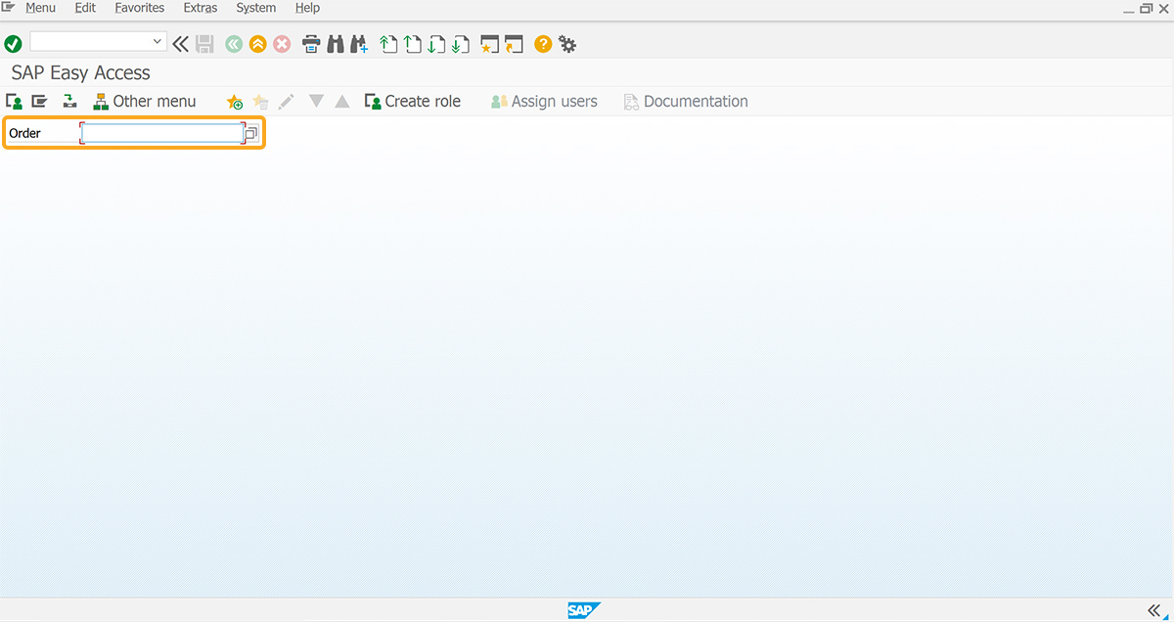1174x622 pixels.
Task: Click Delete Favorites icon
Action: (260, 102)
